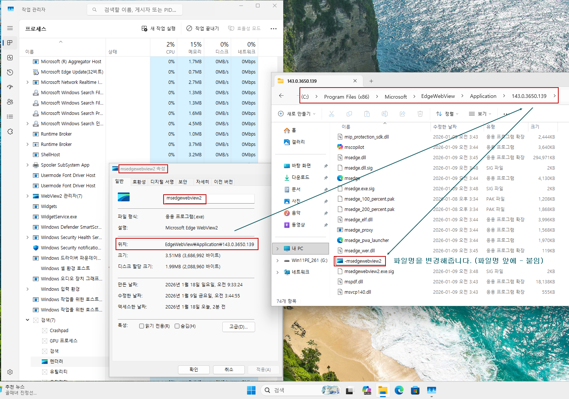Expand Spooler SubSystem App row
The image size is (569, 399).
click(x=27, y=165)
